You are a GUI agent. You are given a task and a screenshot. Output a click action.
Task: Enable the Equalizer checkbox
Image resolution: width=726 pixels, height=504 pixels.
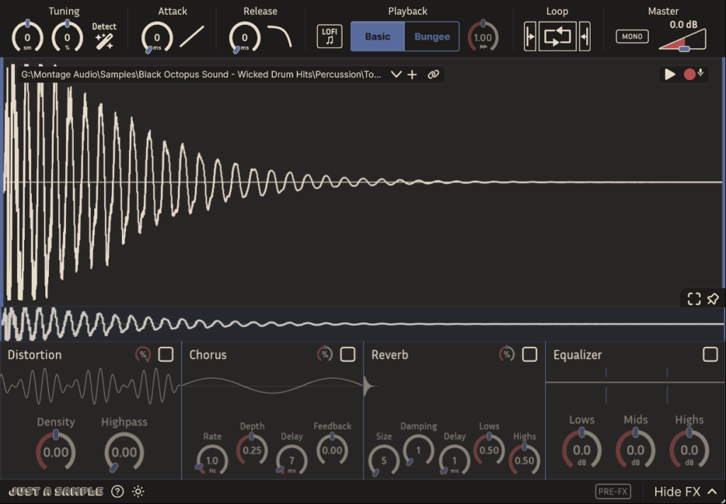[x=710, y=355]
